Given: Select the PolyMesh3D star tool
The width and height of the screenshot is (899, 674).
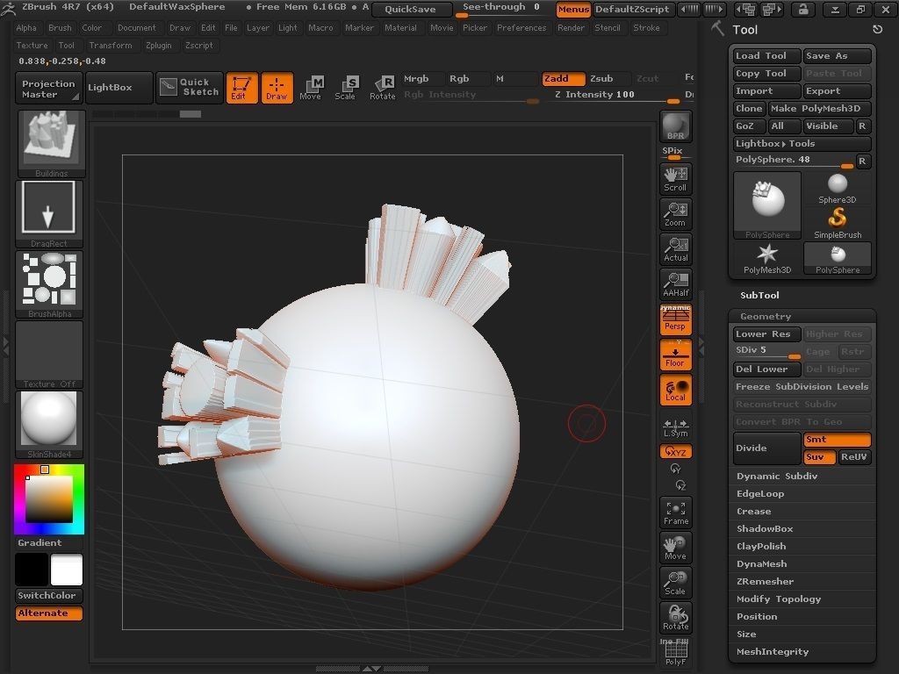Looking at the screenshot, I should click(x=767, y=259).
